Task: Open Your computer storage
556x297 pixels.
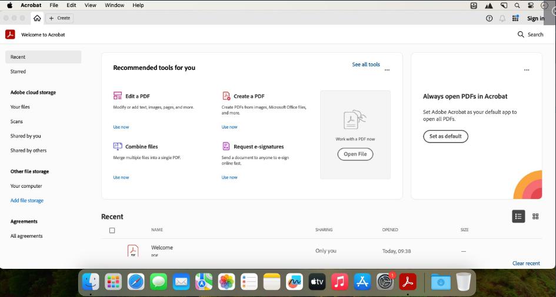Action: pos(26,186)
